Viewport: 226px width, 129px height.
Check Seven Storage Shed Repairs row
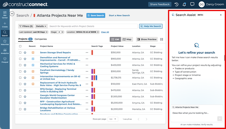[20, 53]
